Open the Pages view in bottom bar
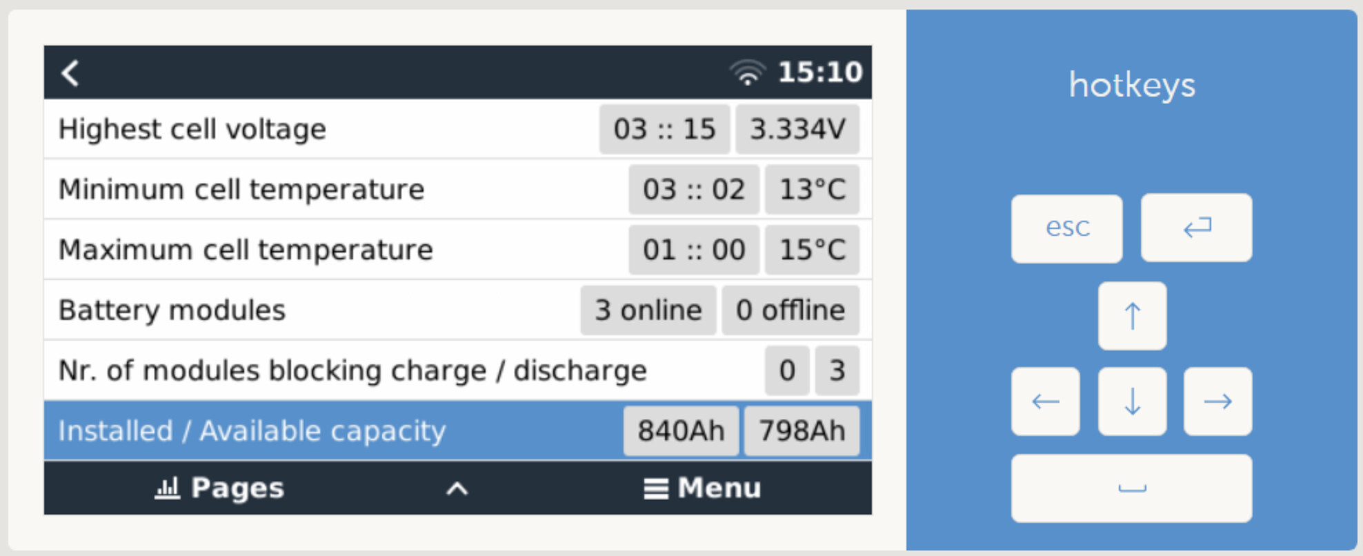The height and width of the screenshot is (556, 1363). pos(219,488)
